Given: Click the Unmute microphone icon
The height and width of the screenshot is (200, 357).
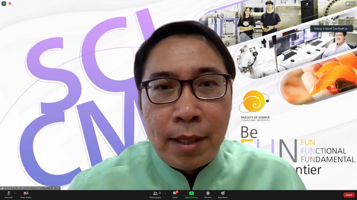Looking at the screenshot, I should [8, 193].
